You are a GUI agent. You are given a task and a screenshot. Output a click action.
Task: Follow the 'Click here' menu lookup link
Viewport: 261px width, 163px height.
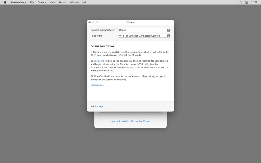tap(99, 61)
